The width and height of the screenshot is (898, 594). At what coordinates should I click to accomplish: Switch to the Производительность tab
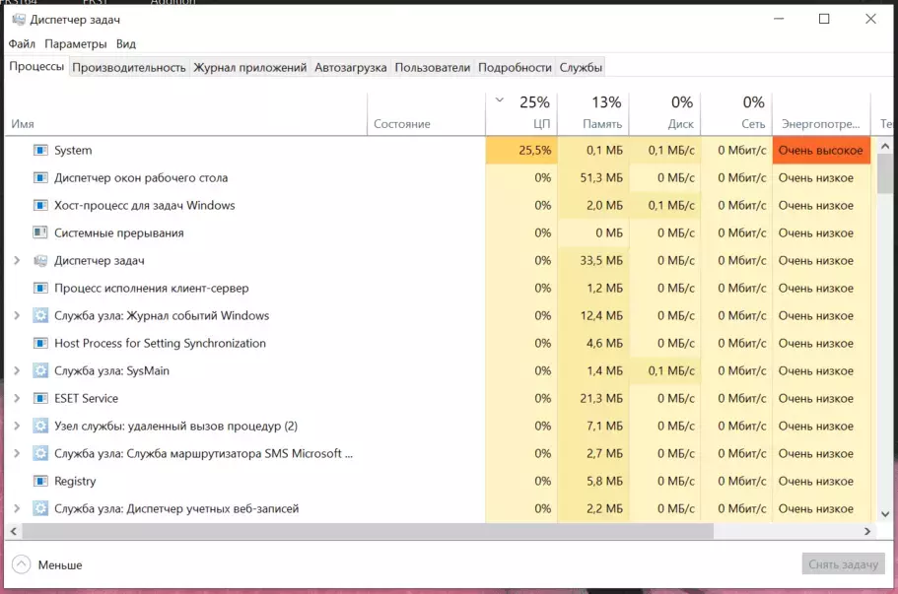pyautogui.click(x=129, y=68)
